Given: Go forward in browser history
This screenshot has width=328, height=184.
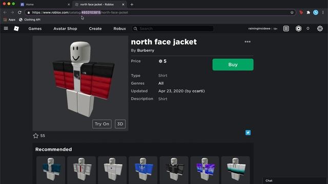Looking at the screenshot, I should pyautogui.click(x=12, y=12).
